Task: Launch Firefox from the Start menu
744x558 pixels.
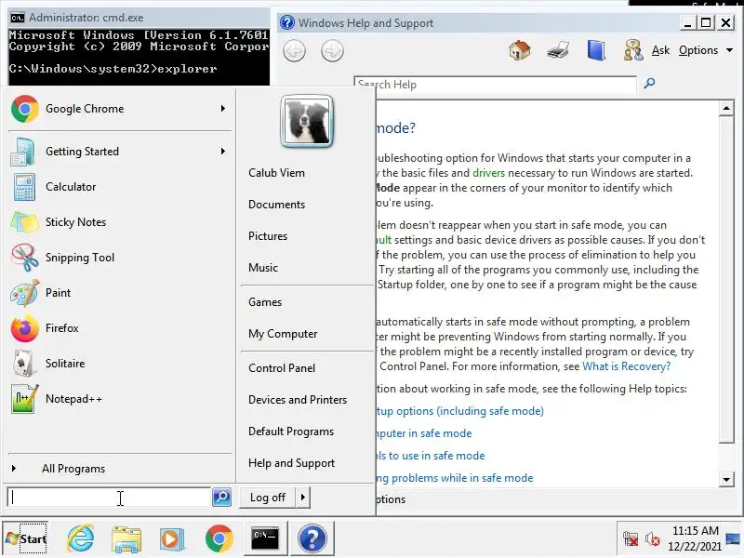Action: [x=119, y=328]
